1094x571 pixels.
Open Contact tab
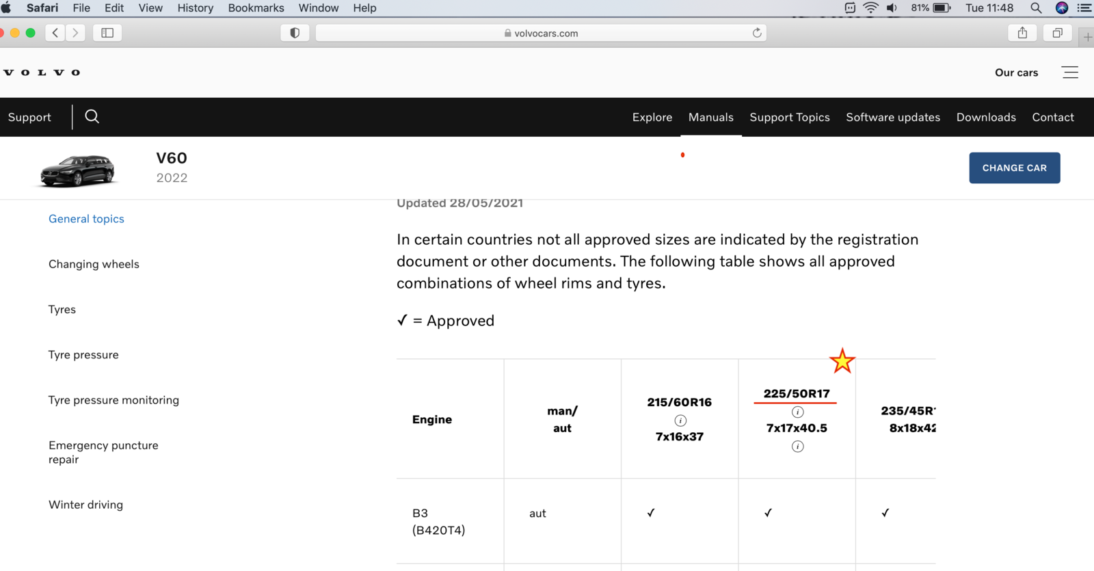1053,117
